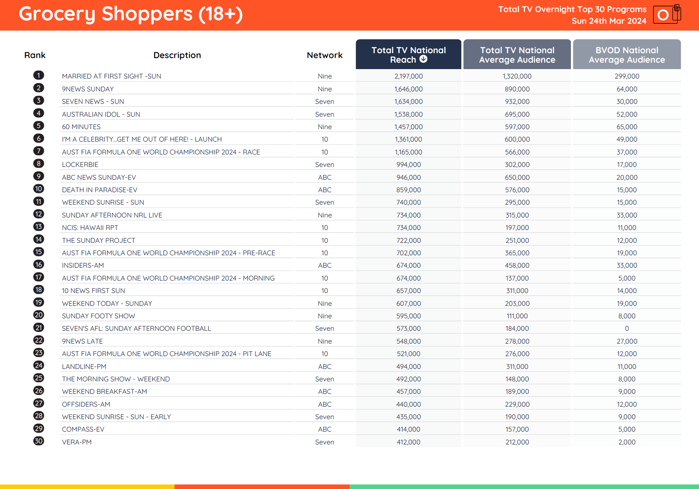699x489 pixels.
Task: Open MARRIED AT FIRST SIGHT -SUN row
Action: point(111,76)
